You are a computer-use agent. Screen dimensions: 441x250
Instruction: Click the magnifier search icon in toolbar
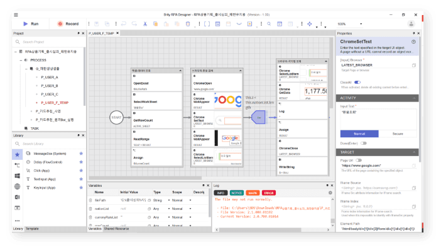click(x=269, y=24)
